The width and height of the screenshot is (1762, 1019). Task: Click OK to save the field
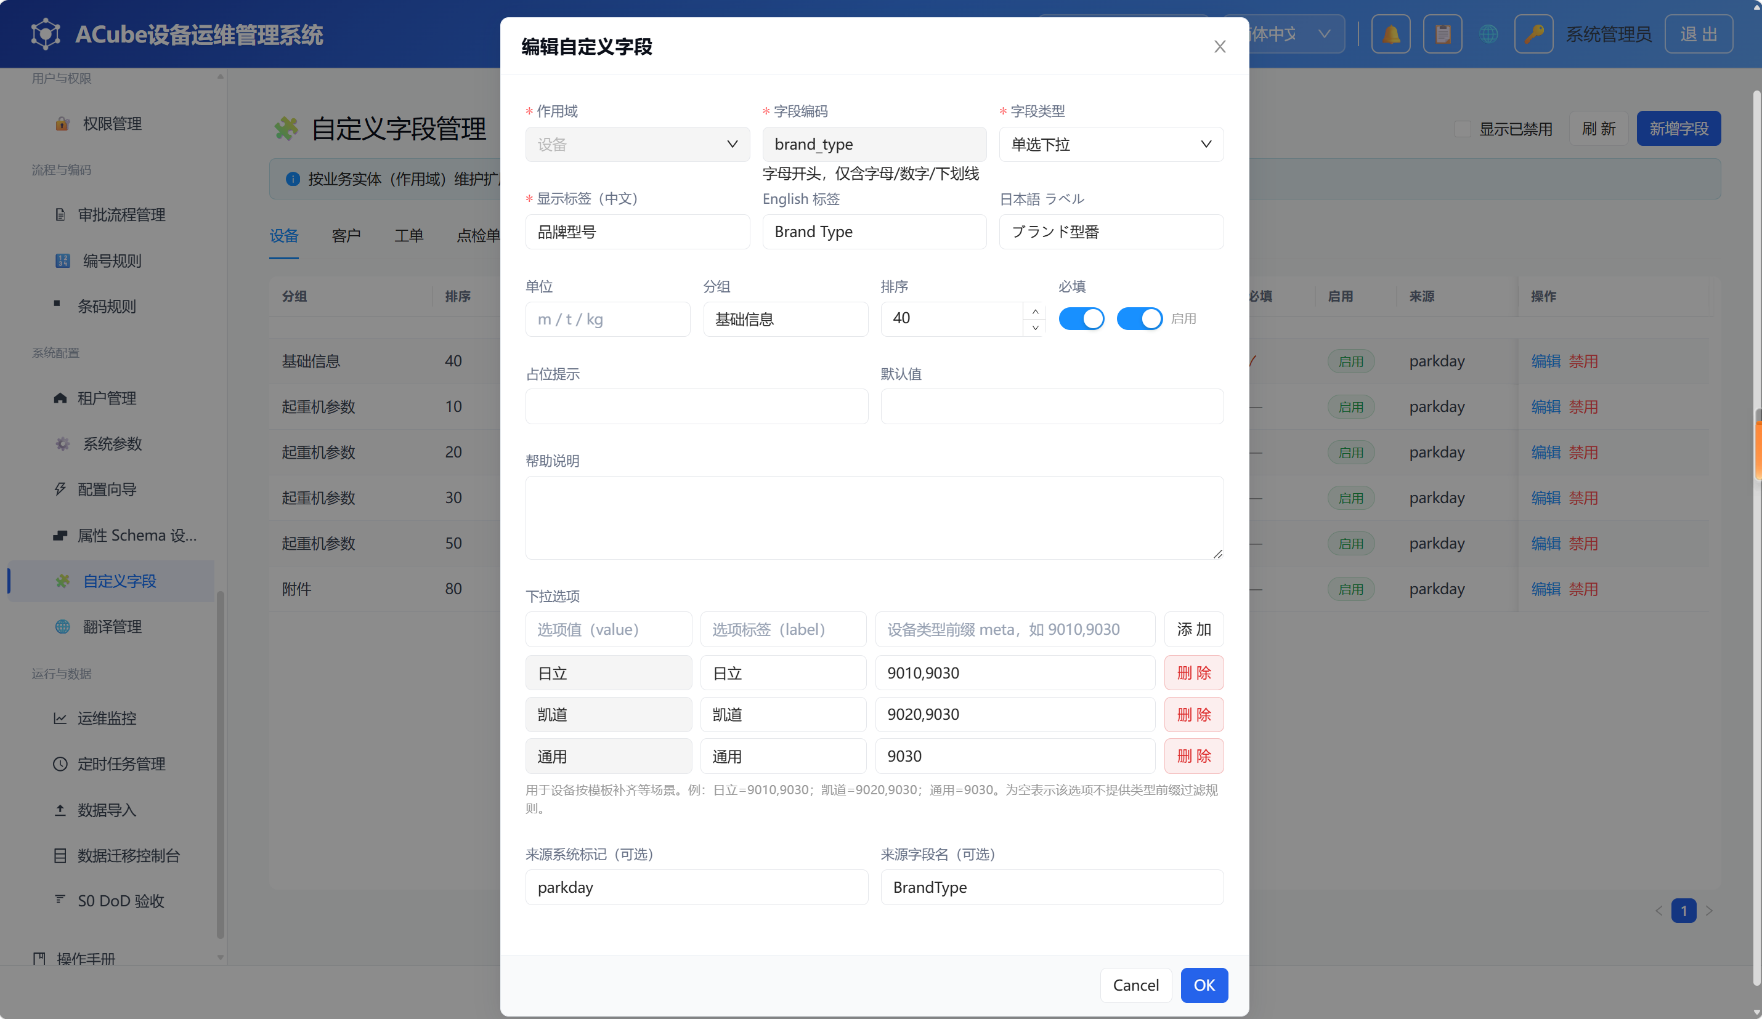point(1204,985)
